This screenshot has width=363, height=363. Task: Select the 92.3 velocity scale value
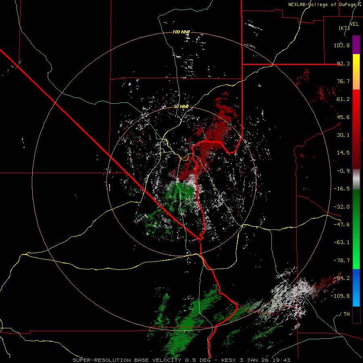tap(343, 63)
